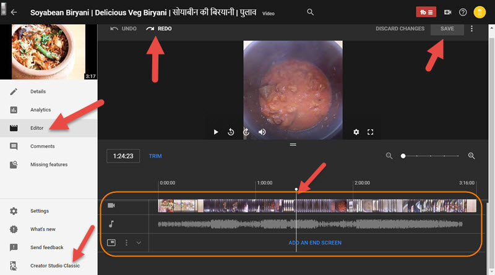The image size is (495, 275).
Task: Play the video preview
Action: (x=216, y=132)
